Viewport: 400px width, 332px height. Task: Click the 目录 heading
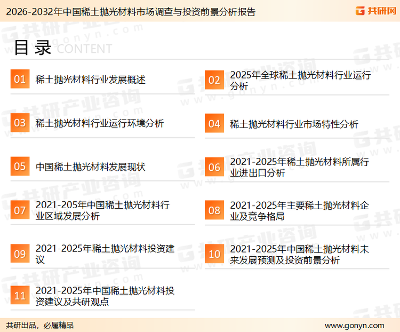[33, 48]
